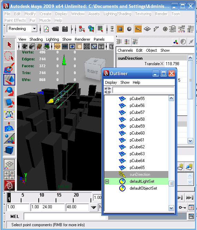Screen dimensions: 197x230
Task: Select pCube60 in the Outliner
Action: pyautogui.click(x=136, y=133)
